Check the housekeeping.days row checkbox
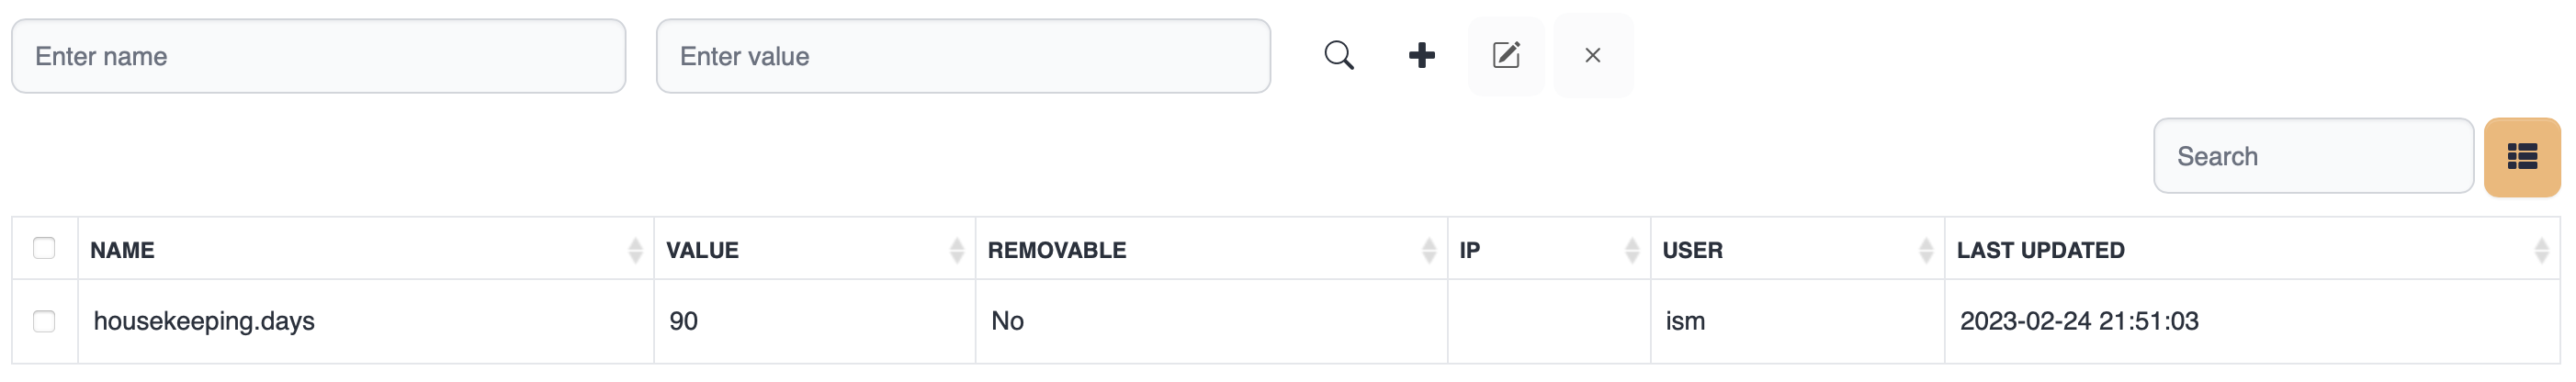 [44, 321]
